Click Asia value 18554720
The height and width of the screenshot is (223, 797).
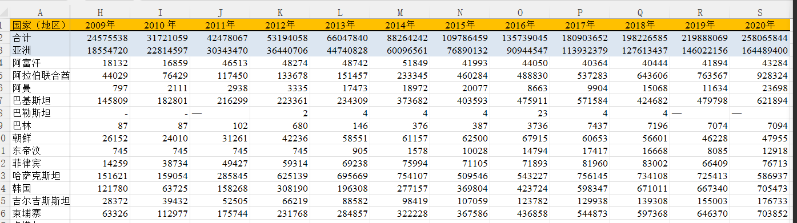pos(100,50)
